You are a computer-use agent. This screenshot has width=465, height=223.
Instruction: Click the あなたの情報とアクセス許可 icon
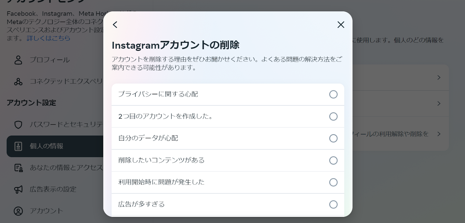point(18,168)
